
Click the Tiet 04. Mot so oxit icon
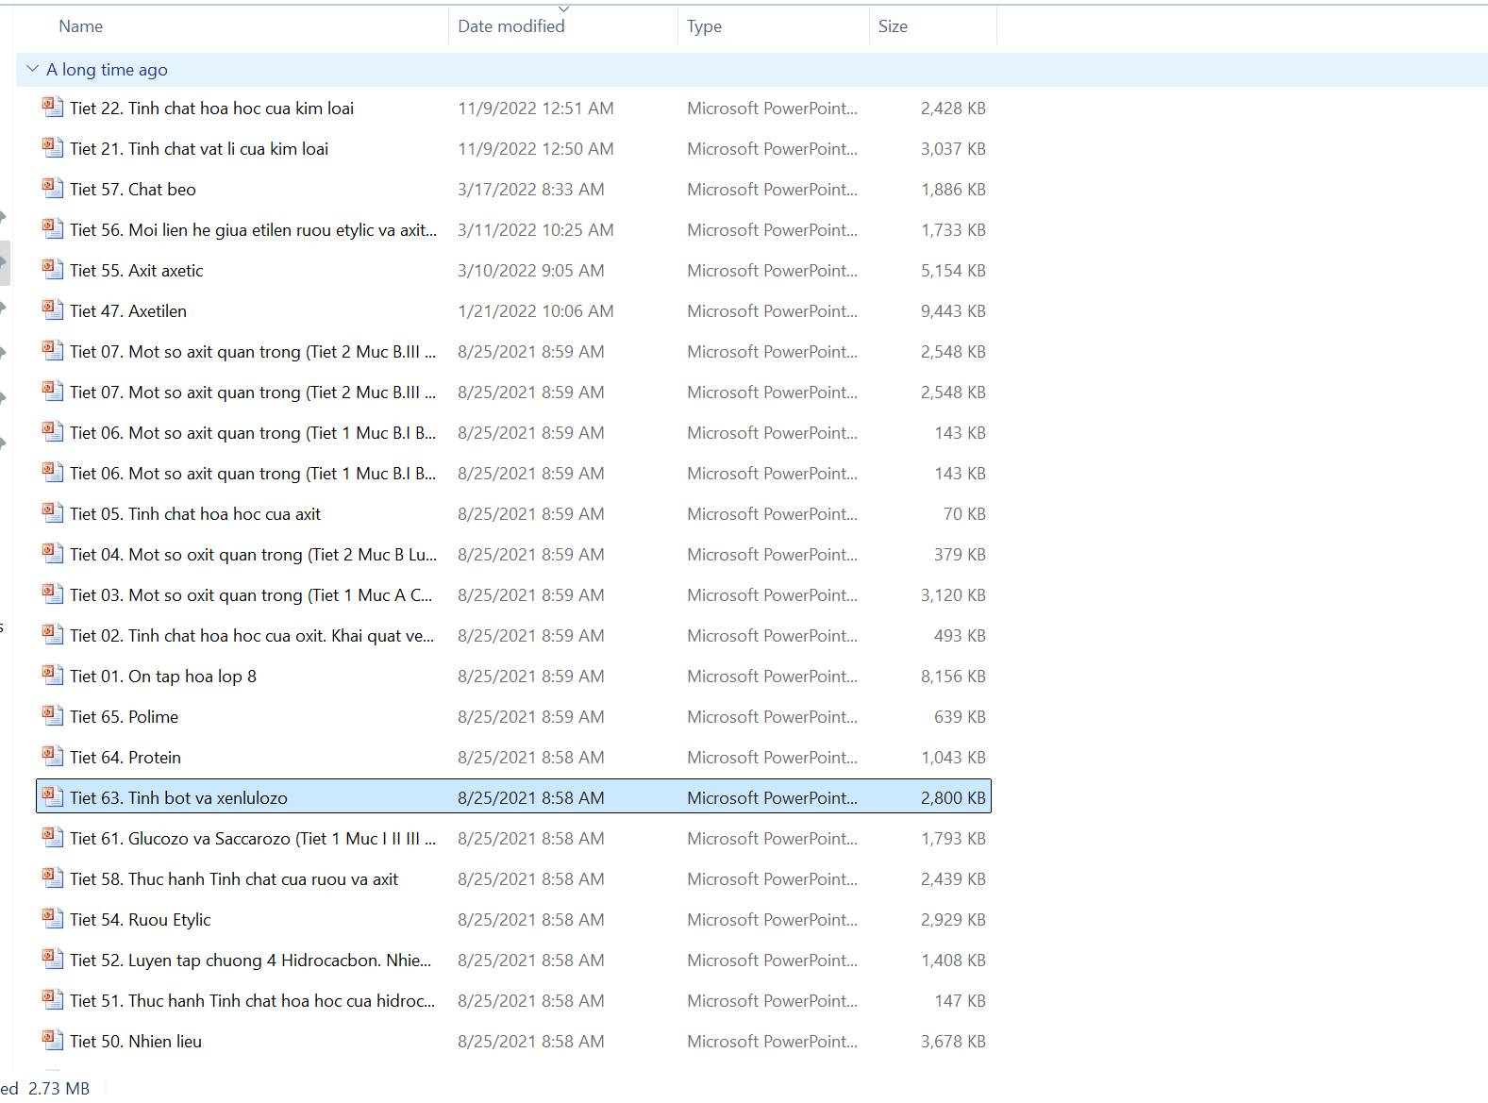click(53, 553)
